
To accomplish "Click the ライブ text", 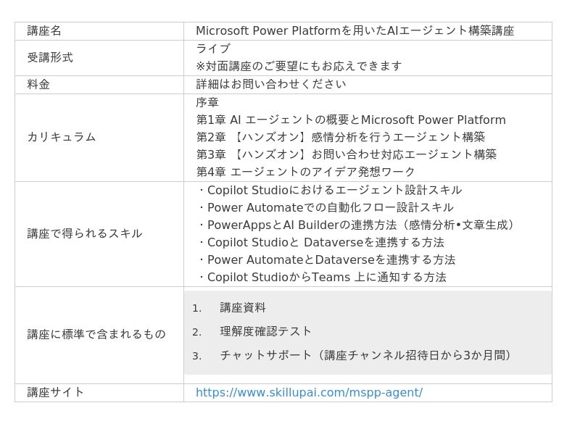I will click(x=213, y=49).
